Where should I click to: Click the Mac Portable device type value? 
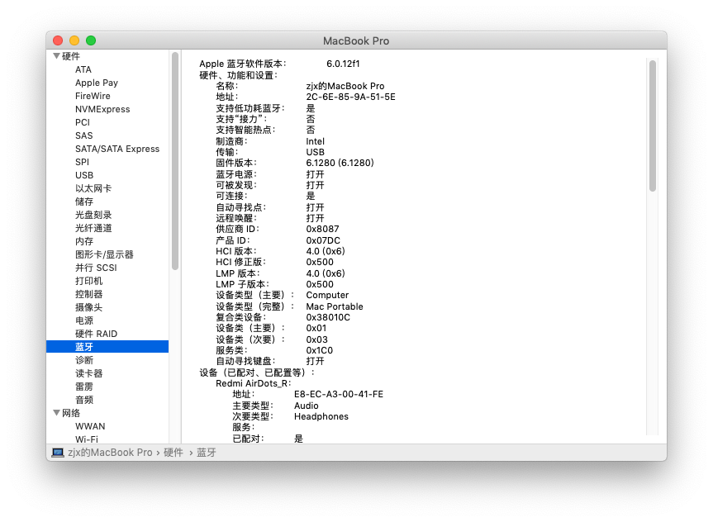pos(335,306)
